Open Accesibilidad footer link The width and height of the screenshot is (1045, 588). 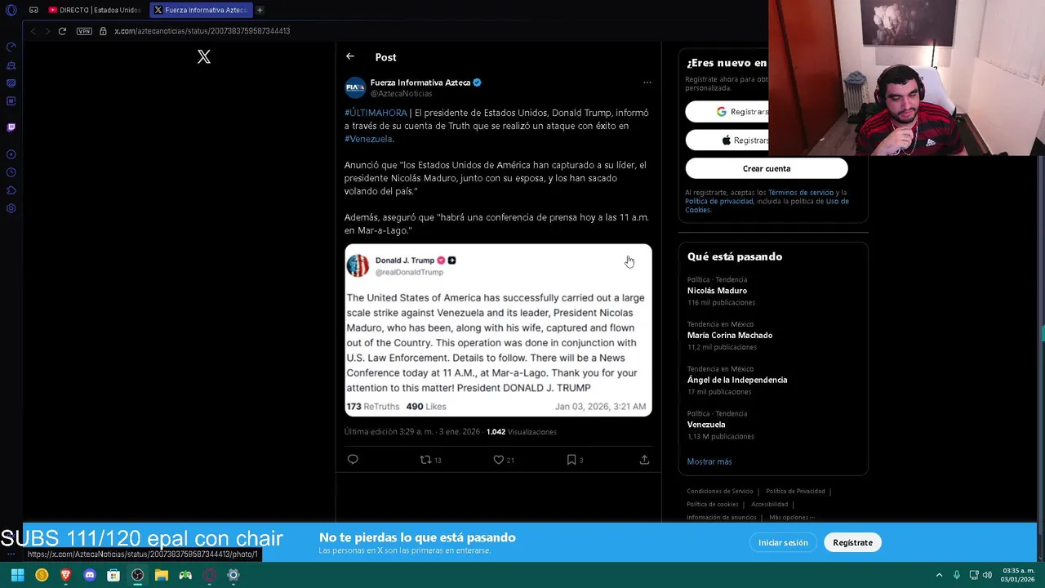point(769,504)
